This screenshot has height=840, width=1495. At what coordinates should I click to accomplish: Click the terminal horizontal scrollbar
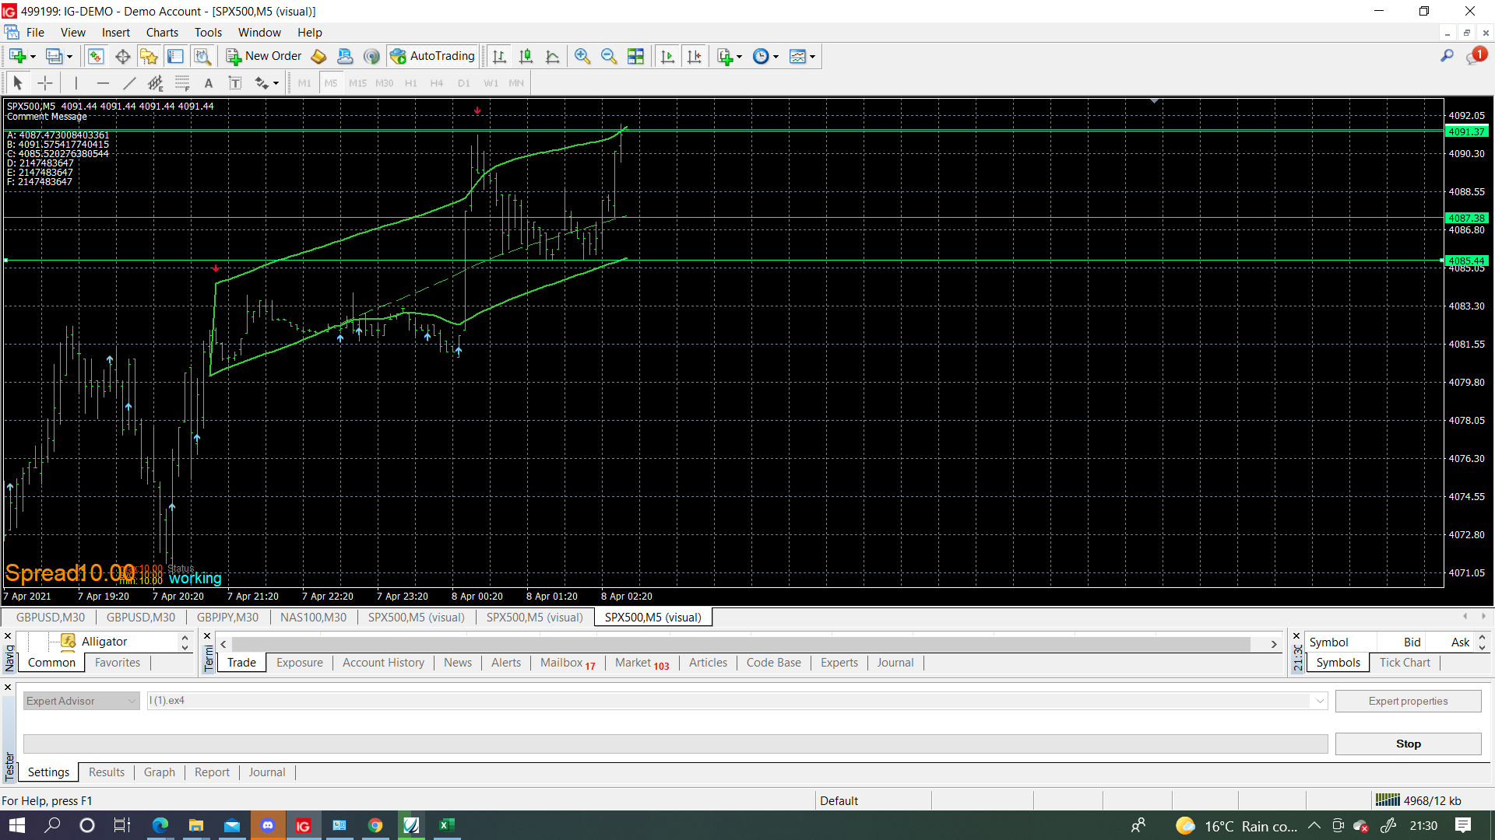[741, 644]
